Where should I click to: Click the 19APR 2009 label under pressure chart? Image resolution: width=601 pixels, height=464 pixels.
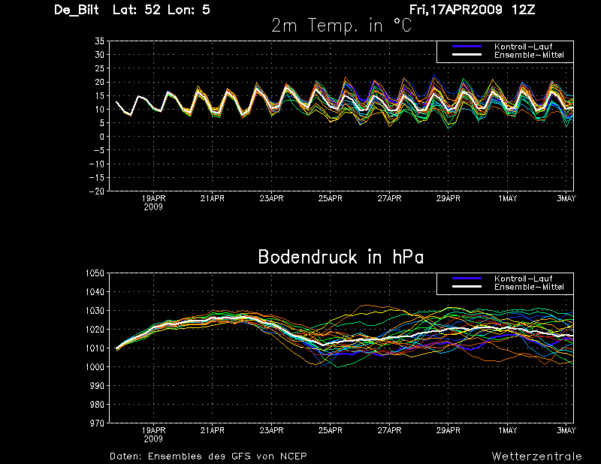153,435
